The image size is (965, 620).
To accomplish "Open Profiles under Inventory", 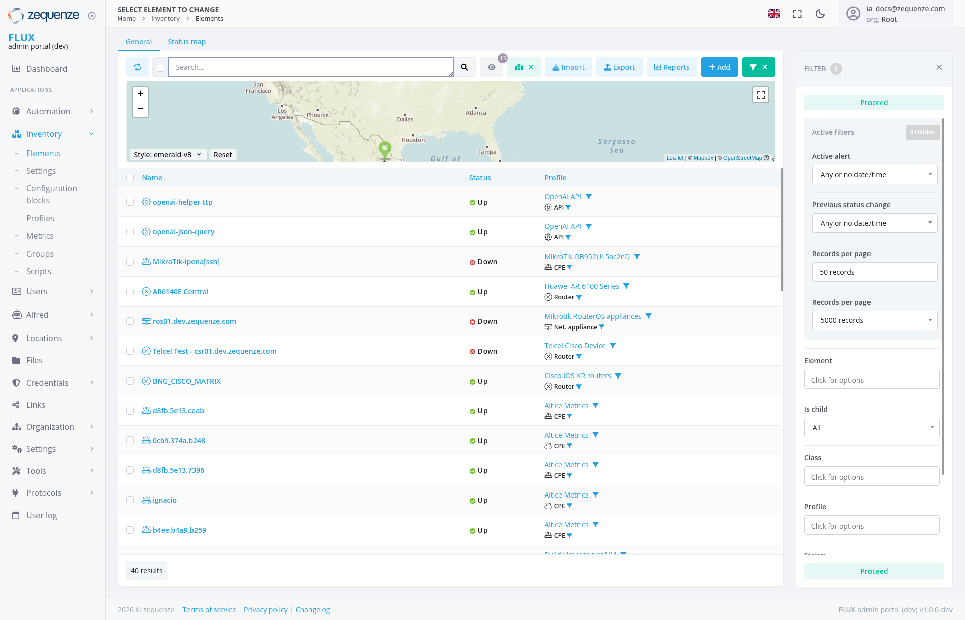I will pyautogui.click(x=40, y=218).
